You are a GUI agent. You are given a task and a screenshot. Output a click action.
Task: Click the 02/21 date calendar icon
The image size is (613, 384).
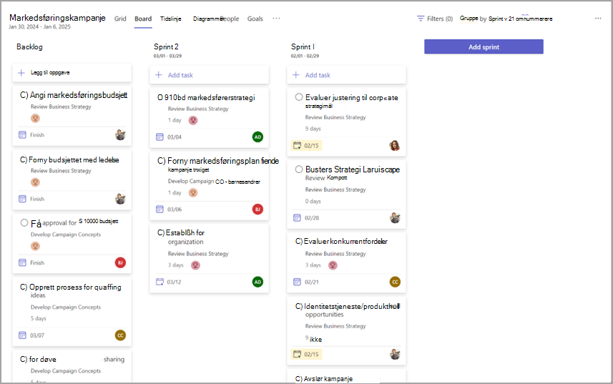click(x=297, y=282)
